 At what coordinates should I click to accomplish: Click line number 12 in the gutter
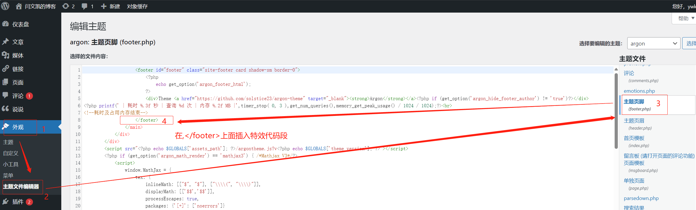click(78, 148)
